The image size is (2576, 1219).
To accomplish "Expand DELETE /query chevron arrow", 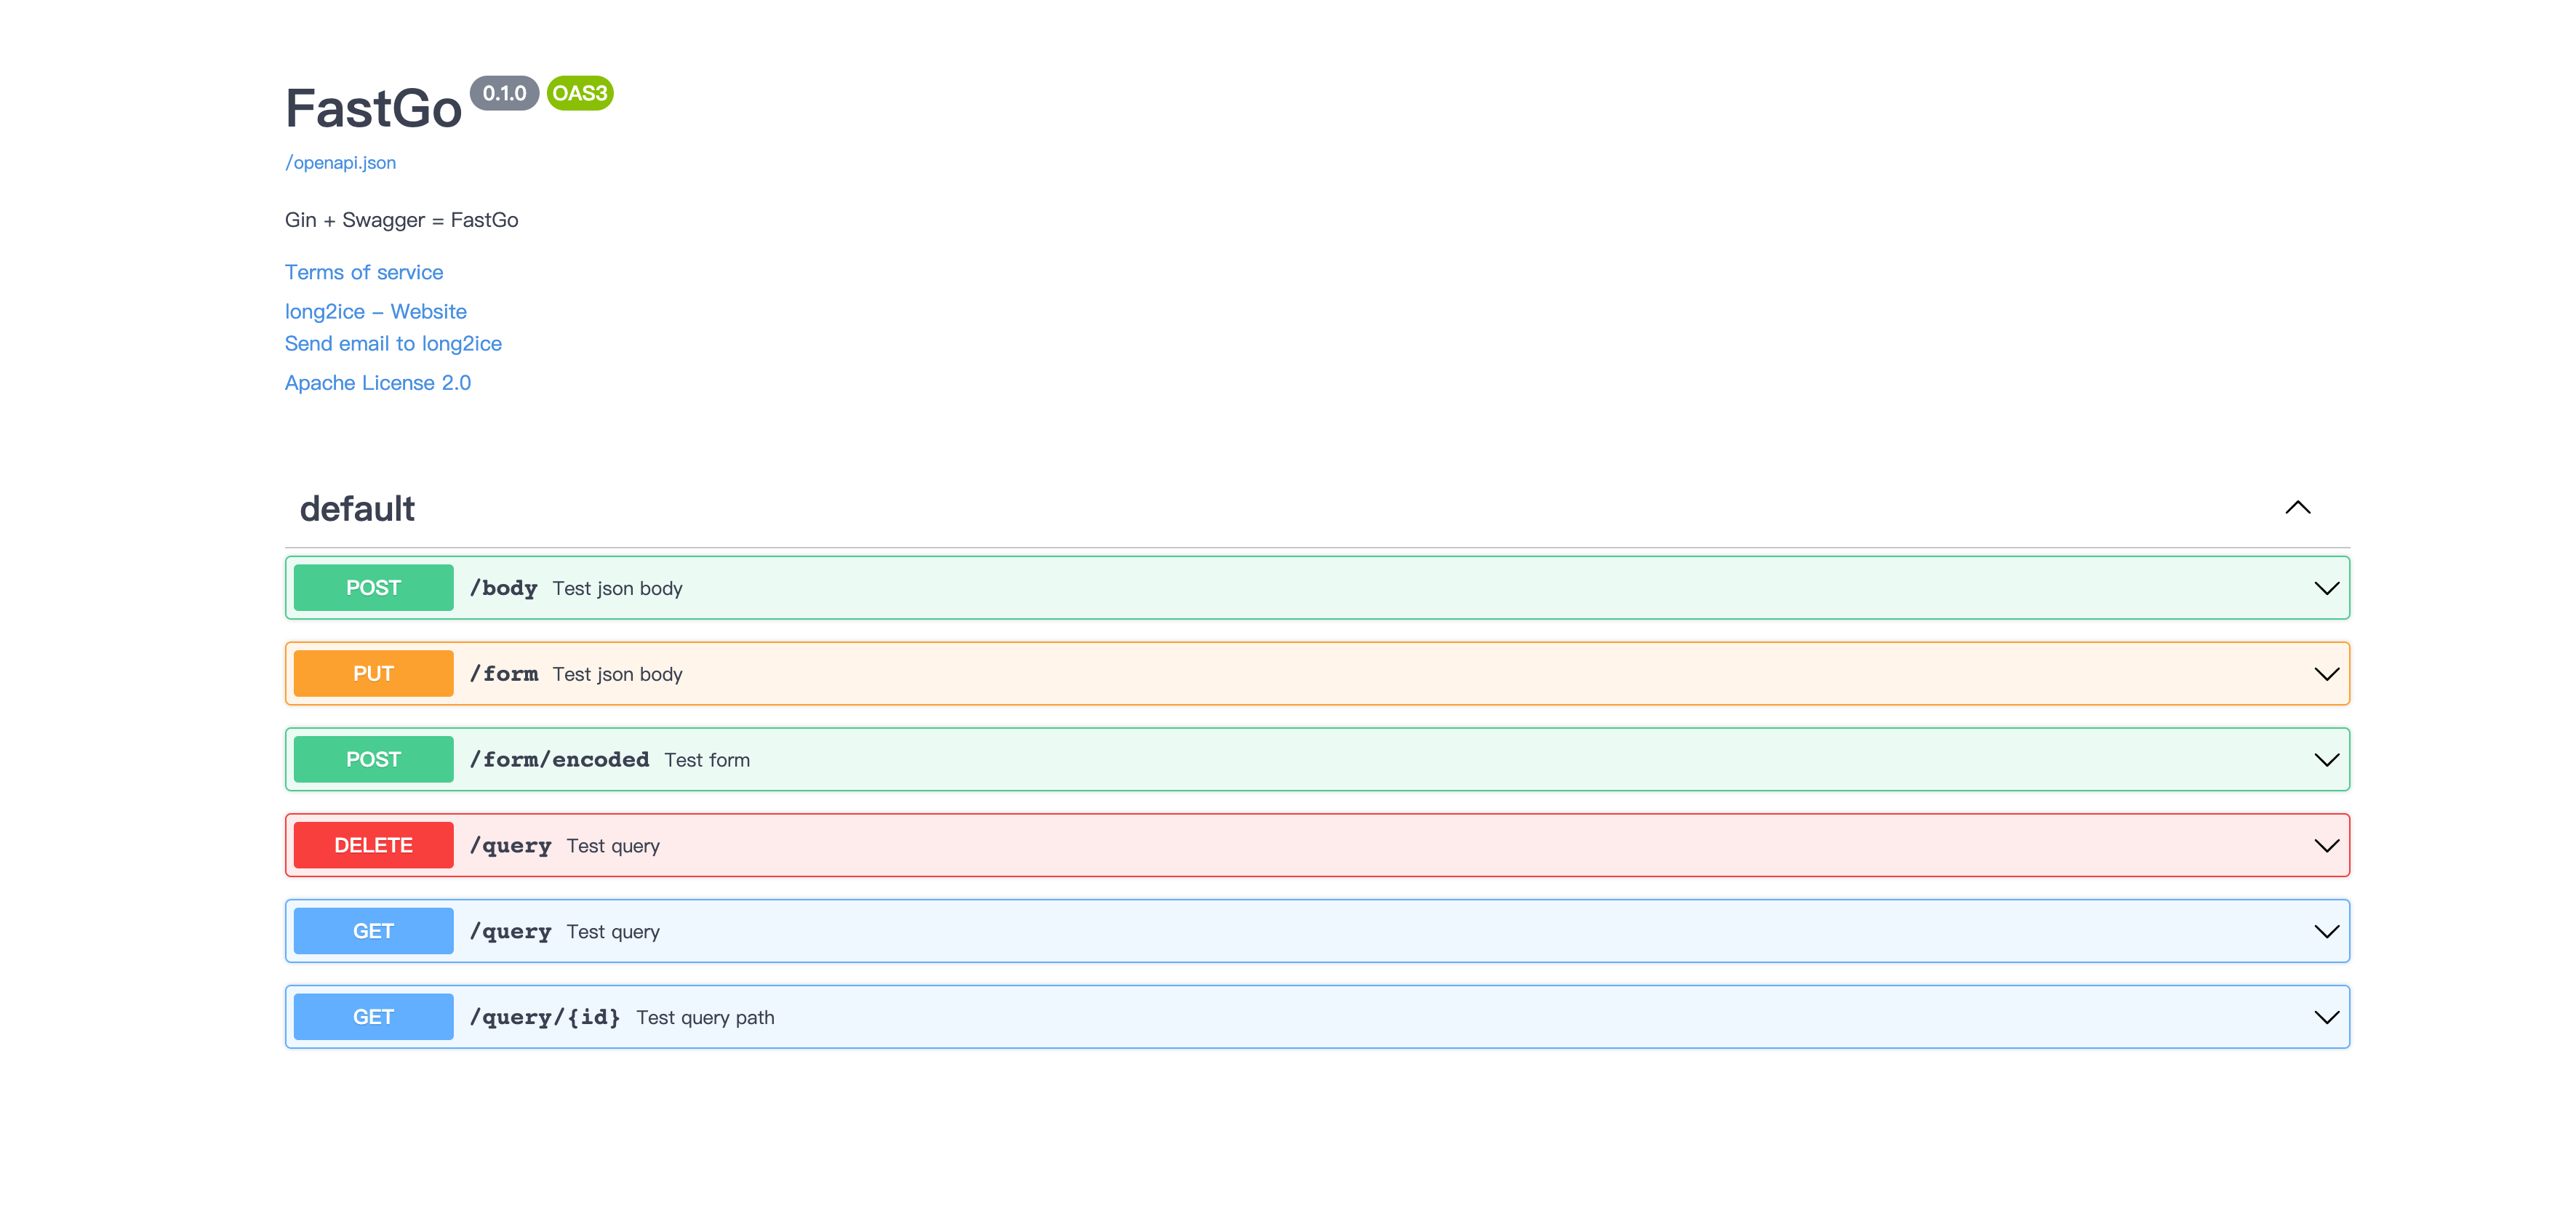I will click(x=2326, y=846).
